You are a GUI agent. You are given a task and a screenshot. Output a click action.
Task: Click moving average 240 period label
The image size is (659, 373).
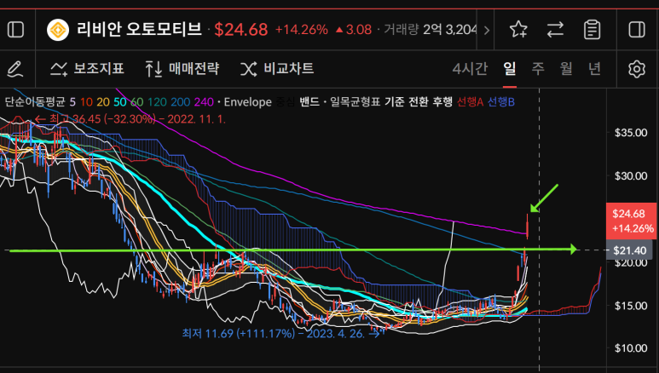tap(204, 102)
